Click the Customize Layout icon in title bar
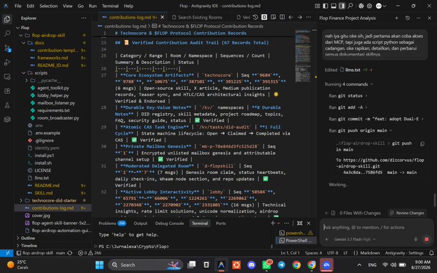 pyautogui.click(x=317, y=6)
